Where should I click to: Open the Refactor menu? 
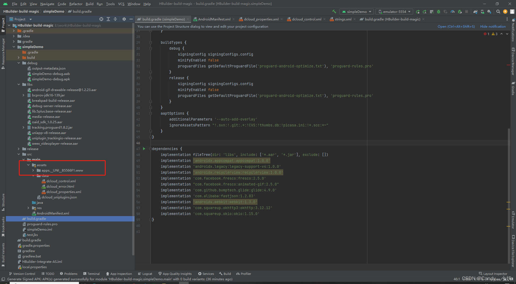[x=76, y=4]
